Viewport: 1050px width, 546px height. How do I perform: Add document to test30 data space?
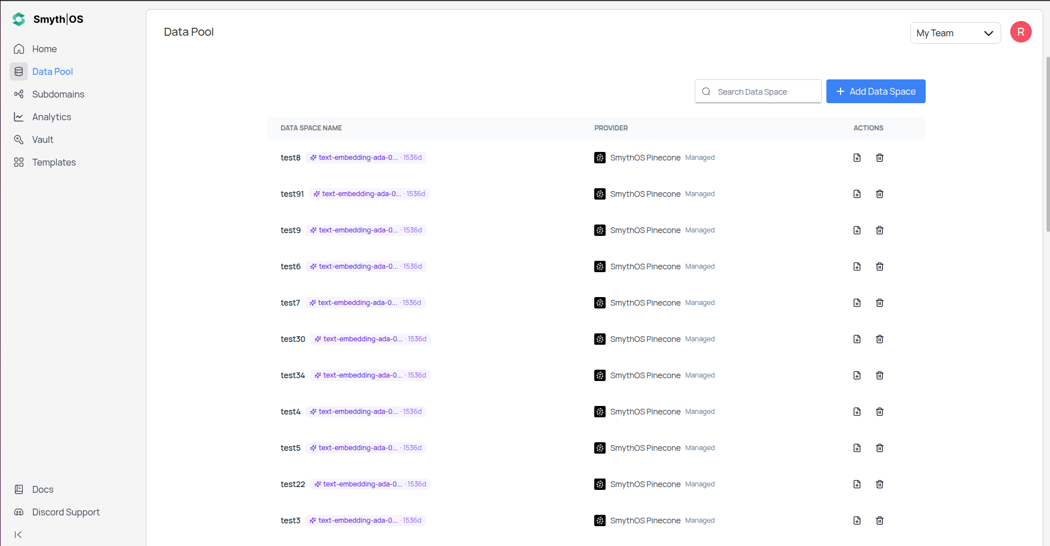pos(856,339)
